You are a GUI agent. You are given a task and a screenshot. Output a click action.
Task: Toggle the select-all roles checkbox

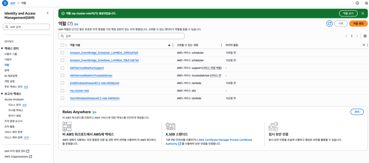[63, 45]
